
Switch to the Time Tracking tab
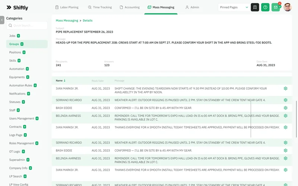coord(100,7)
